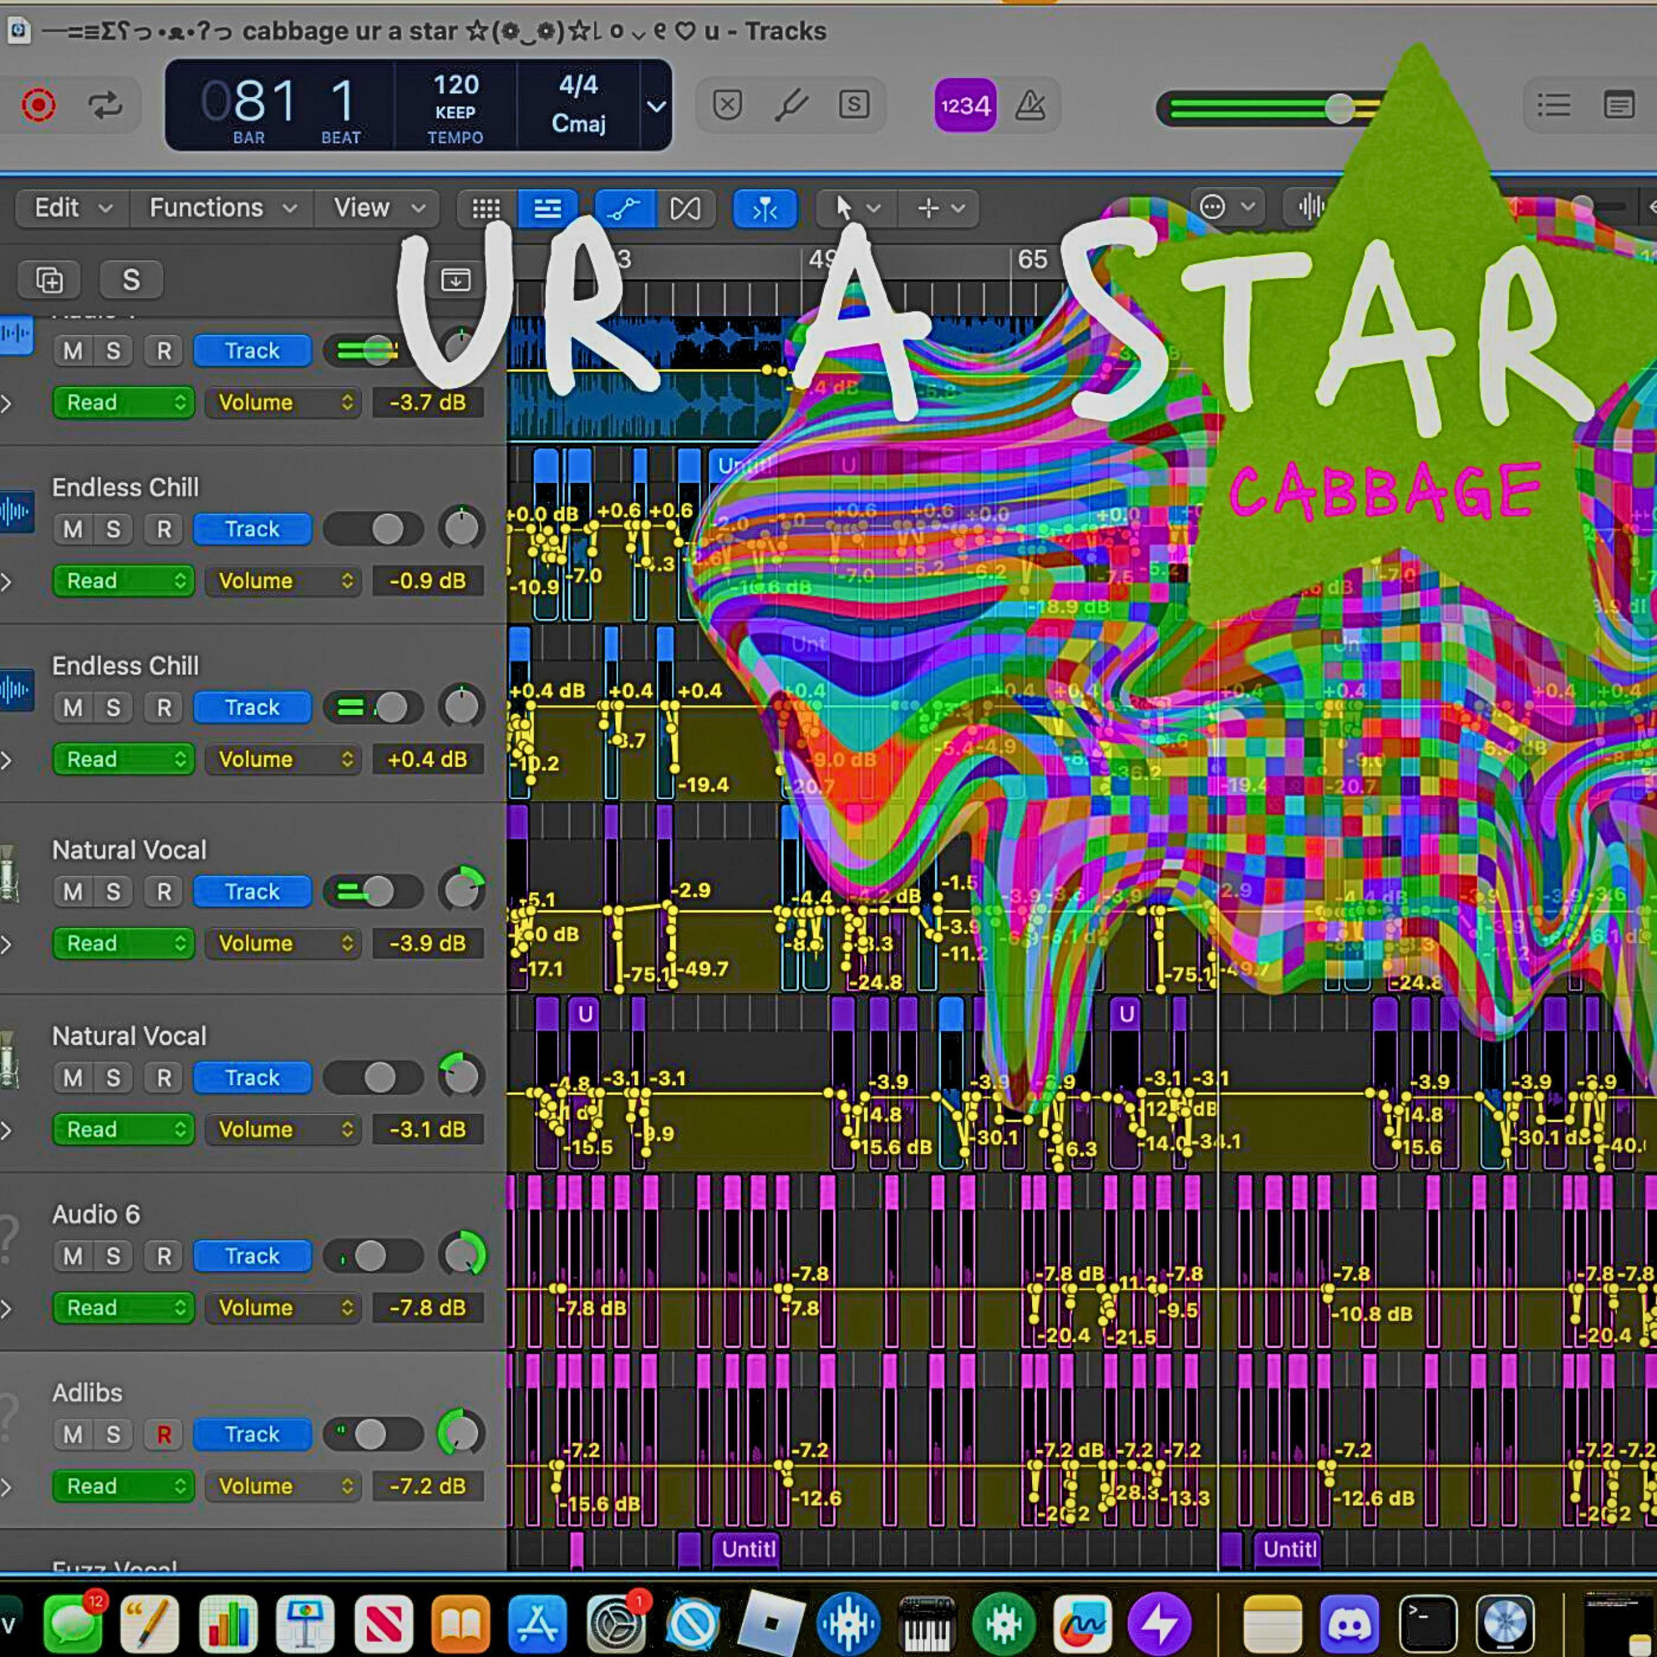Expand the LCD display options chevron
1657x1657 pixels.
(x=656, y=107)
